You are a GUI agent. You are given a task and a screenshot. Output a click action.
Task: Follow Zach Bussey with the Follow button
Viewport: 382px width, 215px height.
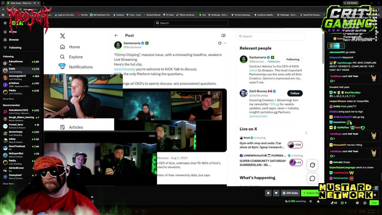pyautogui.click(x=295, y=93)
